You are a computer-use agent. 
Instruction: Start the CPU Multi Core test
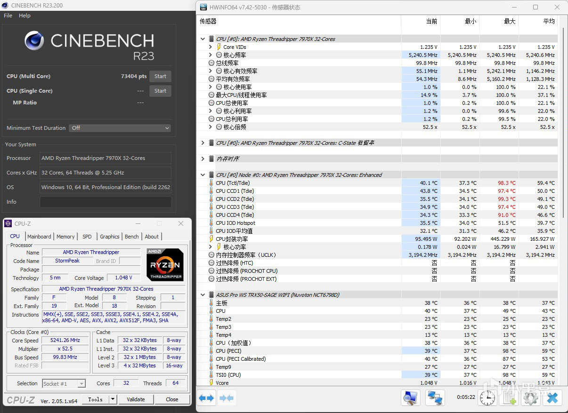click(160, 76)
